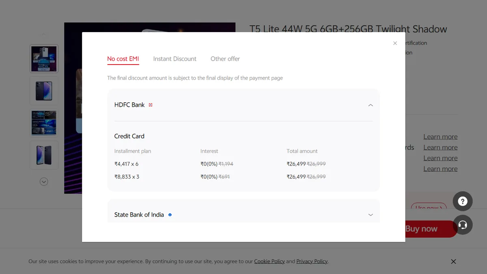Click the final discount amount notice text

pyautogui.click(x=195, y=78)
